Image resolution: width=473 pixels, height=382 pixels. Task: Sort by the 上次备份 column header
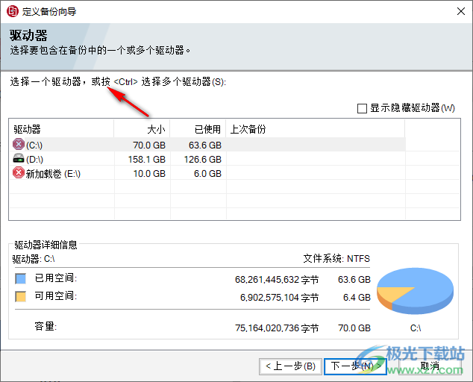[x=316, y=129]
